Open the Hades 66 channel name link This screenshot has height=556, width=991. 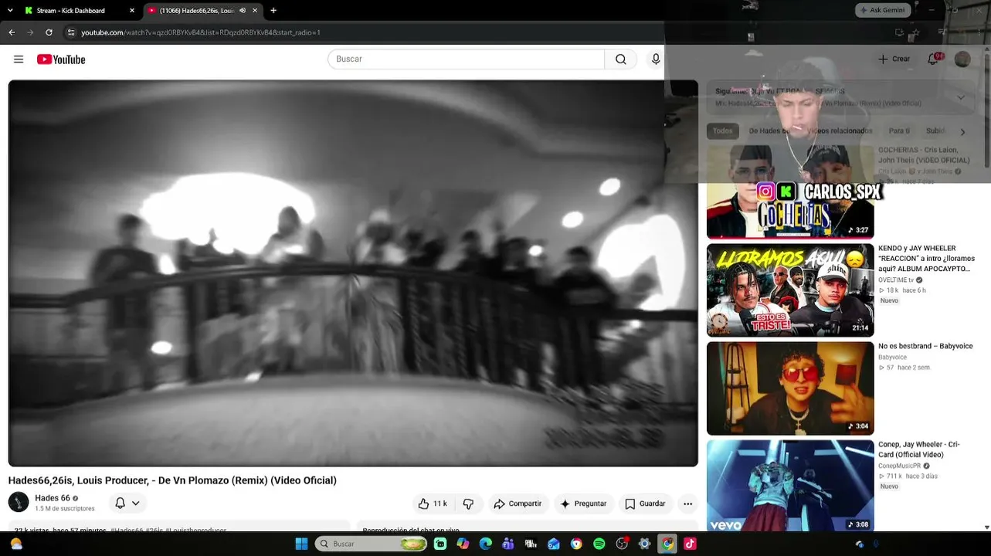click(53, 498)
